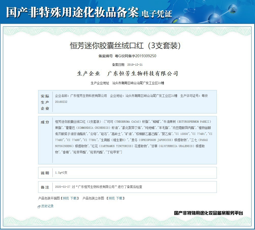Click the license number 20160232
This screenshot has height=230, width=255.
61,102
